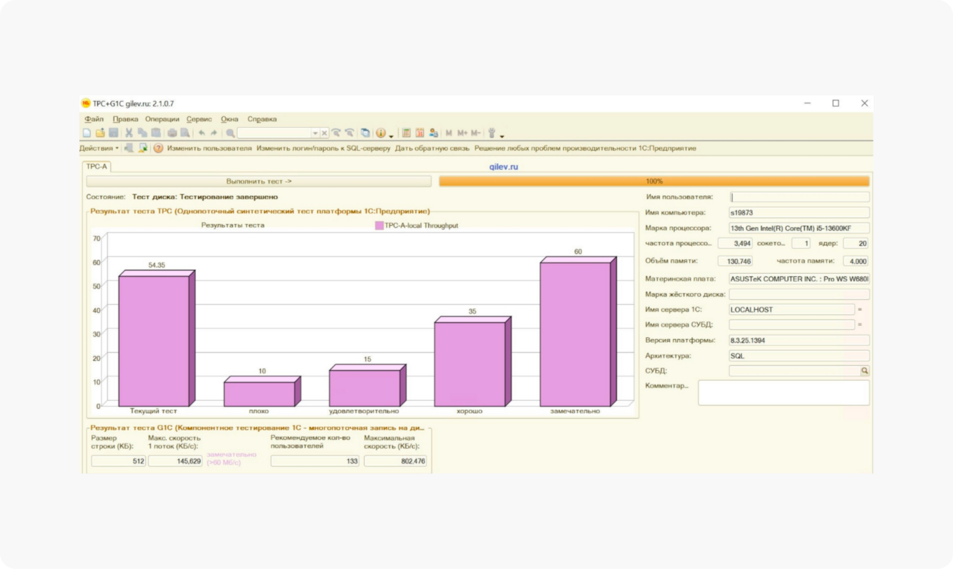Click the M memory button
The height and width of the screenshot is (569, 953).
(449, 133)
